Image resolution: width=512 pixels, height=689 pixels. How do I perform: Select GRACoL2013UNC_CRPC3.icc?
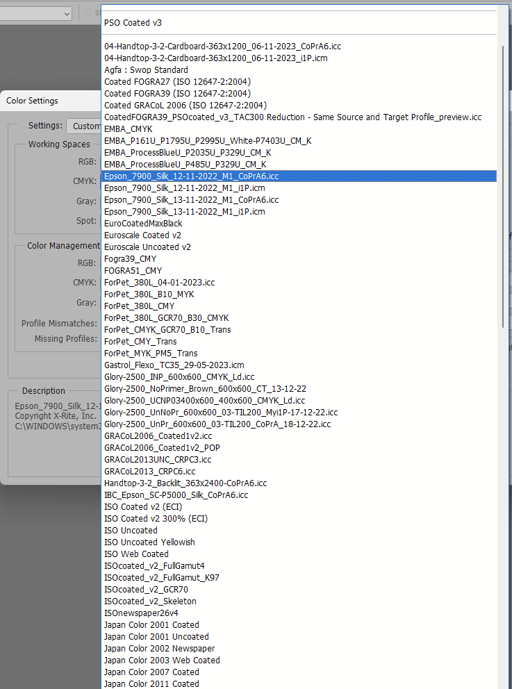pos(299,460)
